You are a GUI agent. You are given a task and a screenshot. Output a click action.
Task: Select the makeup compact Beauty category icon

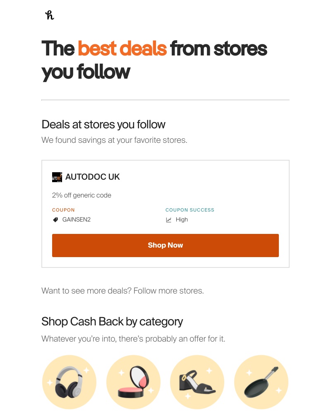pyautogui.click(x=133, y=382)
